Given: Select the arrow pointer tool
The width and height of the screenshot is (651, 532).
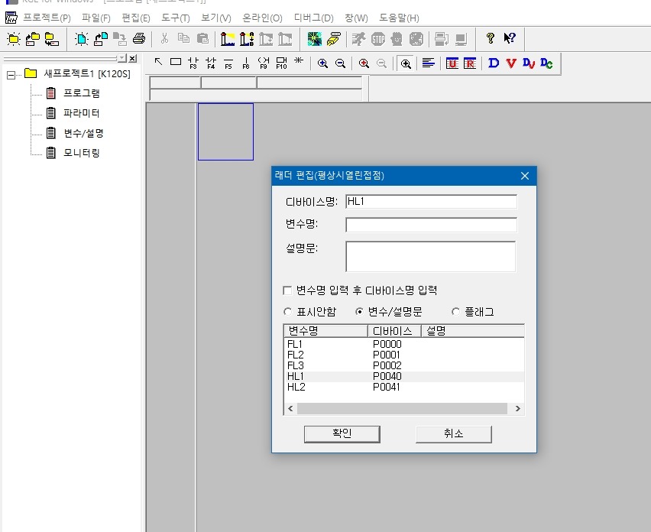Looking at the screenshot, I should (x=158, y=63).
